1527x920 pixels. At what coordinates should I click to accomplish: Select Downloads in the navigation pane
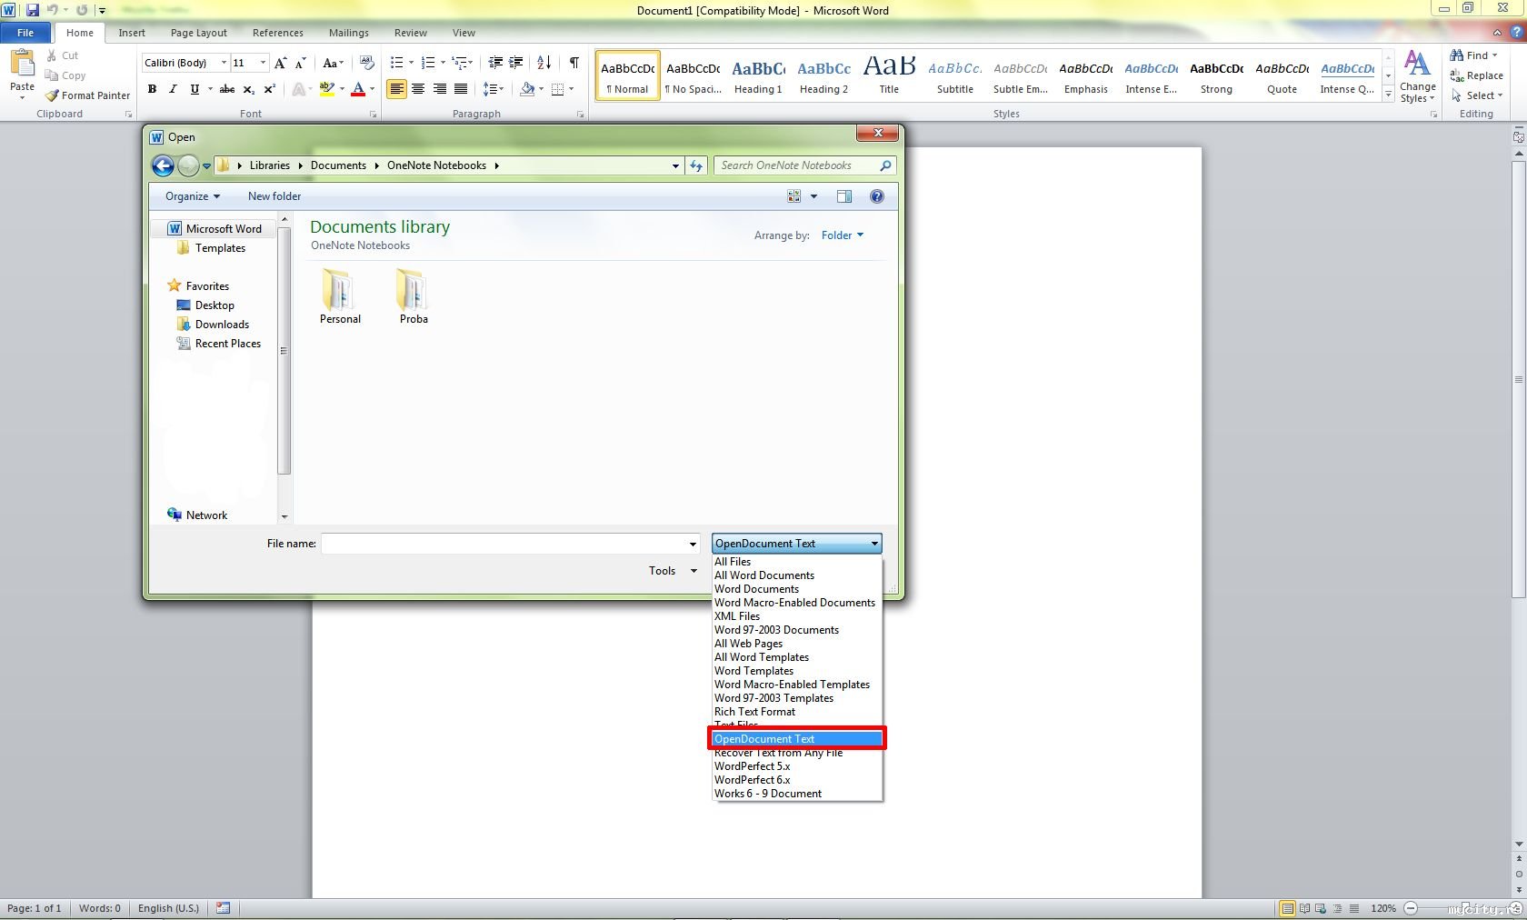click(222, 325)
